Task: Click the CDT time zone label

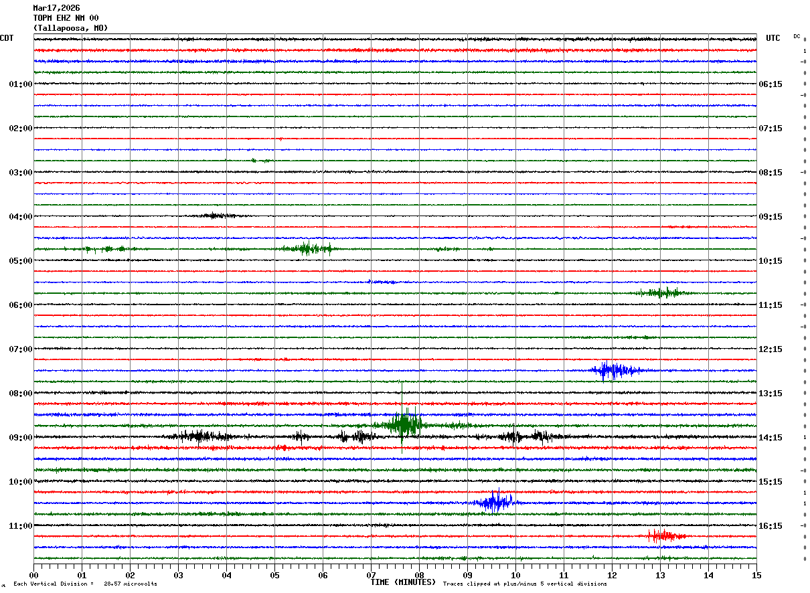Action: pos(7,38)
